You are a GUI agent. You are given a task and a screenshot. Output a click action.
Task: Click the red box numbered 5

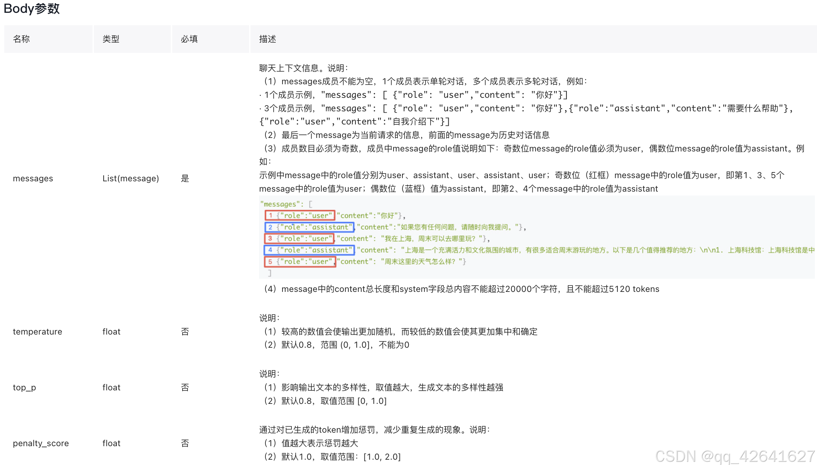(300, 262)
